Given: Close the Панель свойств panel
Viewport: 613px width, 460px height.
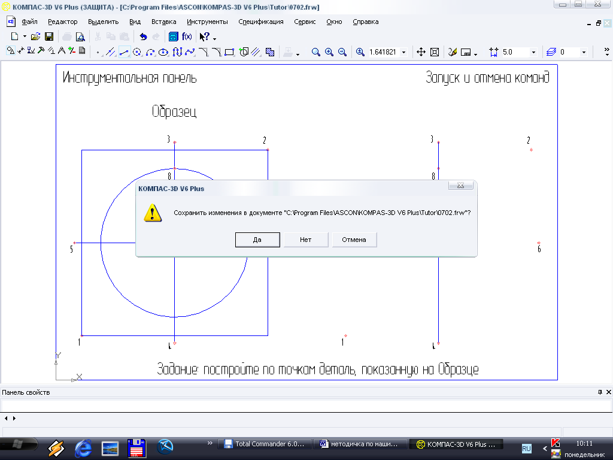Looking at the screenshot, I should (x=609, y=392).
